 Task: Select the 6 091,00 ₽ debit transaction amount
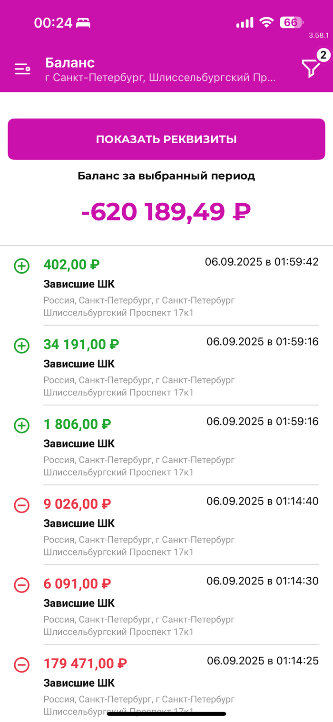77,584
